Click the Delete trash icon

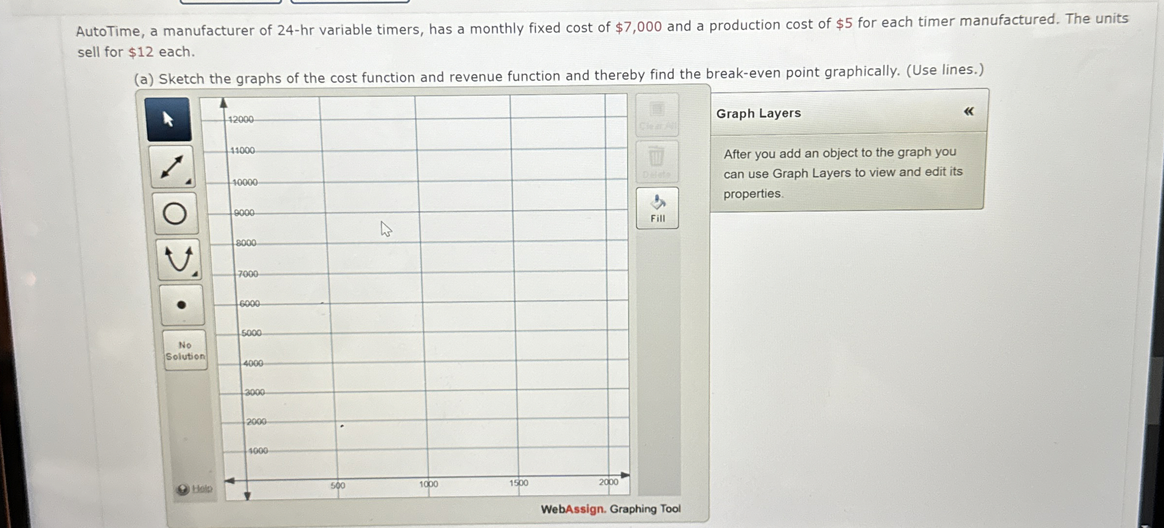656,161
